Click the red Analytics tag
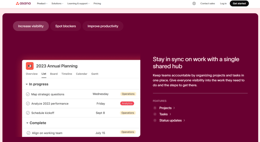This screenshot has width=260, height=142. (x=127, y=103)
